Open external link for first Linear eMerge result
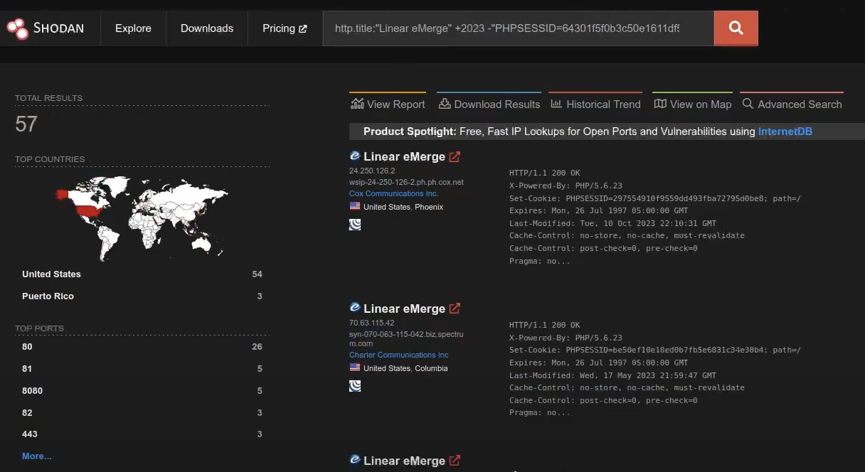The width and height of the screenshot is (865, 472). 455,156
